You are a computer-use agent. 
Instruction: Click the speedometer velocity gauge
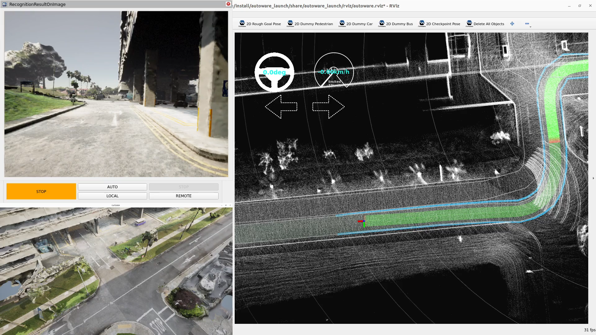[334, 71]
